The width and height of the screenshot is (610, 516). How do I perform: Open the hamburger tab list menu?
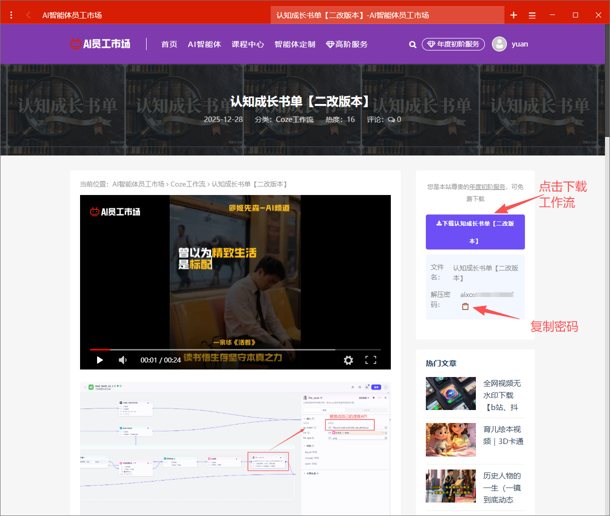(532, 15)
